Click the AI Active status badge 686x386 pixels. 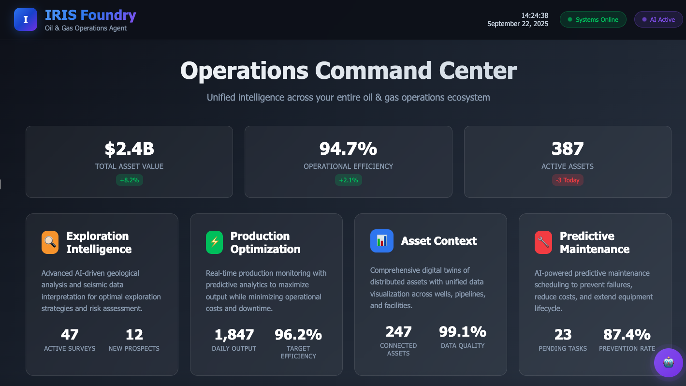[x=658, y=20]
